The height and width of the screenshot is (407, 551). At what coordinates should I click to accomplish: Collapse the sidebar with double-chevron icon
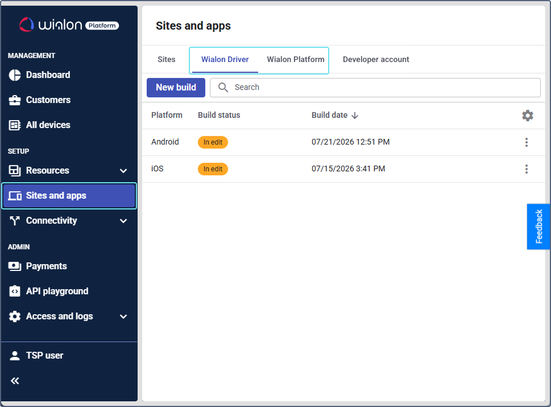15,381
